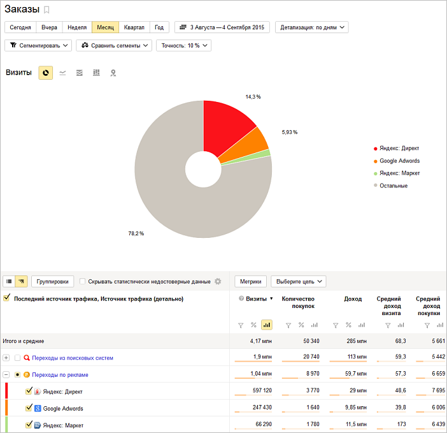Image resolution: width=447 pixels, height=433 pixels.
Task: Toggle the selector for Переходы по рекламе
Action: [x=17, y=374]
